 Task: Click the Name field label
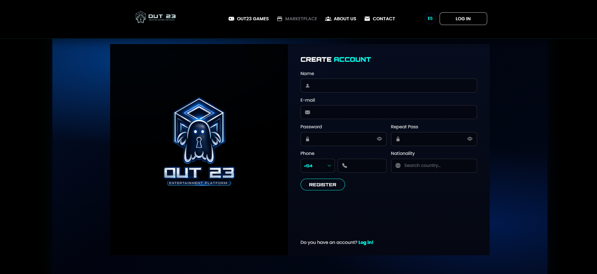click(307, 73)
